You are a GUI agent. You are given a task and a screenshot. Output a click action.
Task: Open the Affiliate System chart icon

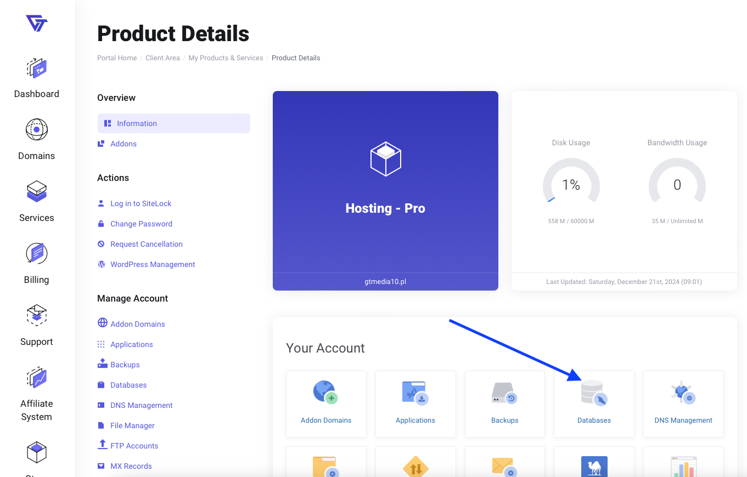point(37,378)
